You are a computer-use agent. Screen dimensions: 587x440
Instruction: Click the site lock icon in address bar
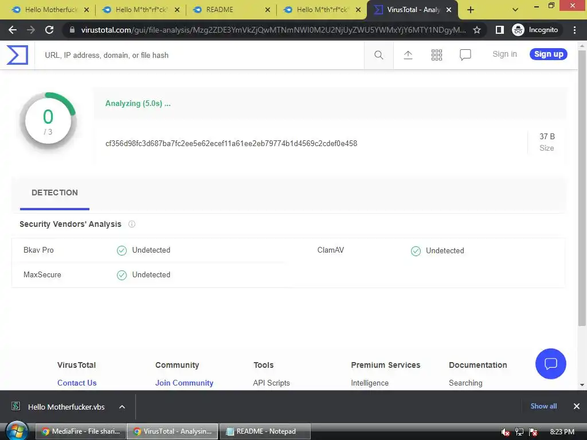72,30
